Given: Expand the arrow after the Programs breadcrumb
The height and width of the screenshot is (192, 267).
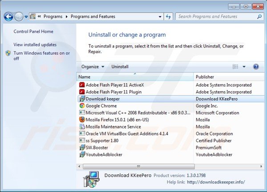Looking at the screenshot, I should [67, 16].
